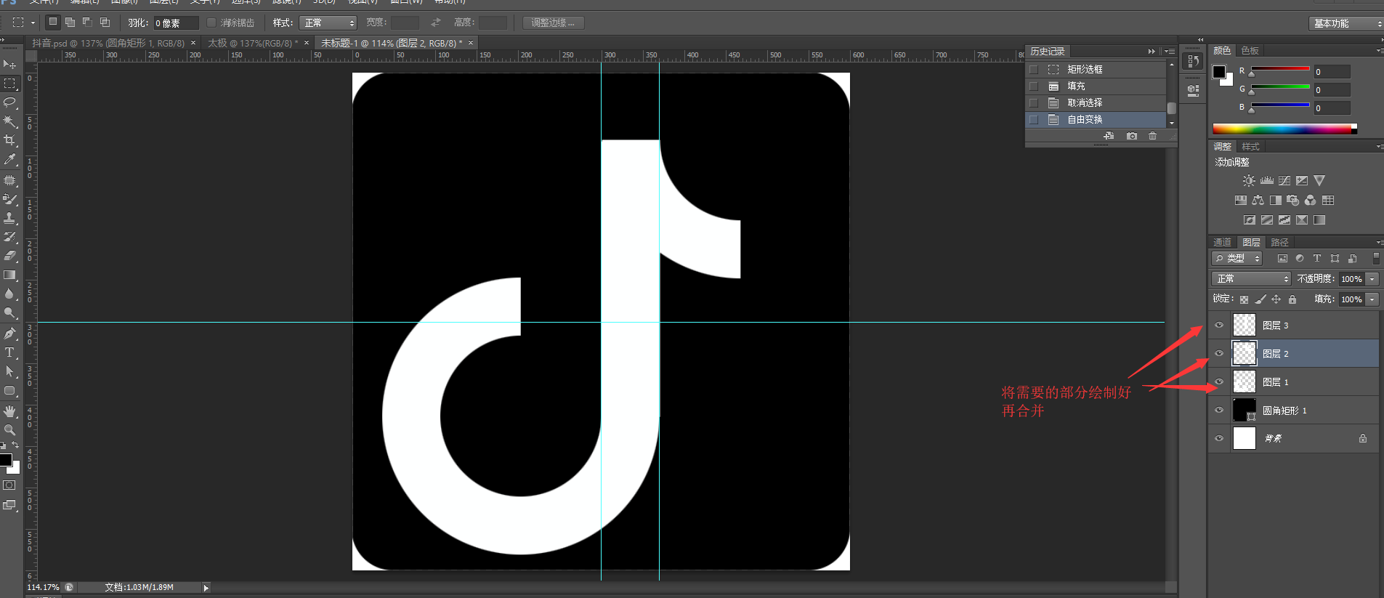Toggle visibility of 圆角矩形 1 layer
The height and width of the screenshot is (598, 1384).
[1219, 411]
